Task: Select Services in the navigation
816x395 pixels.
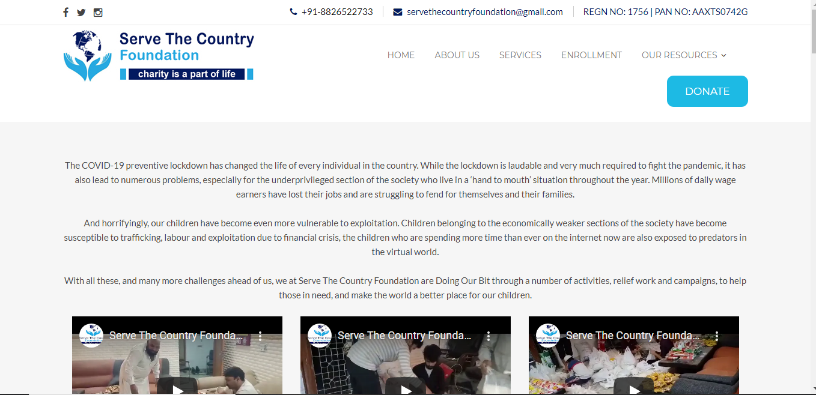Action: (520, 55)
